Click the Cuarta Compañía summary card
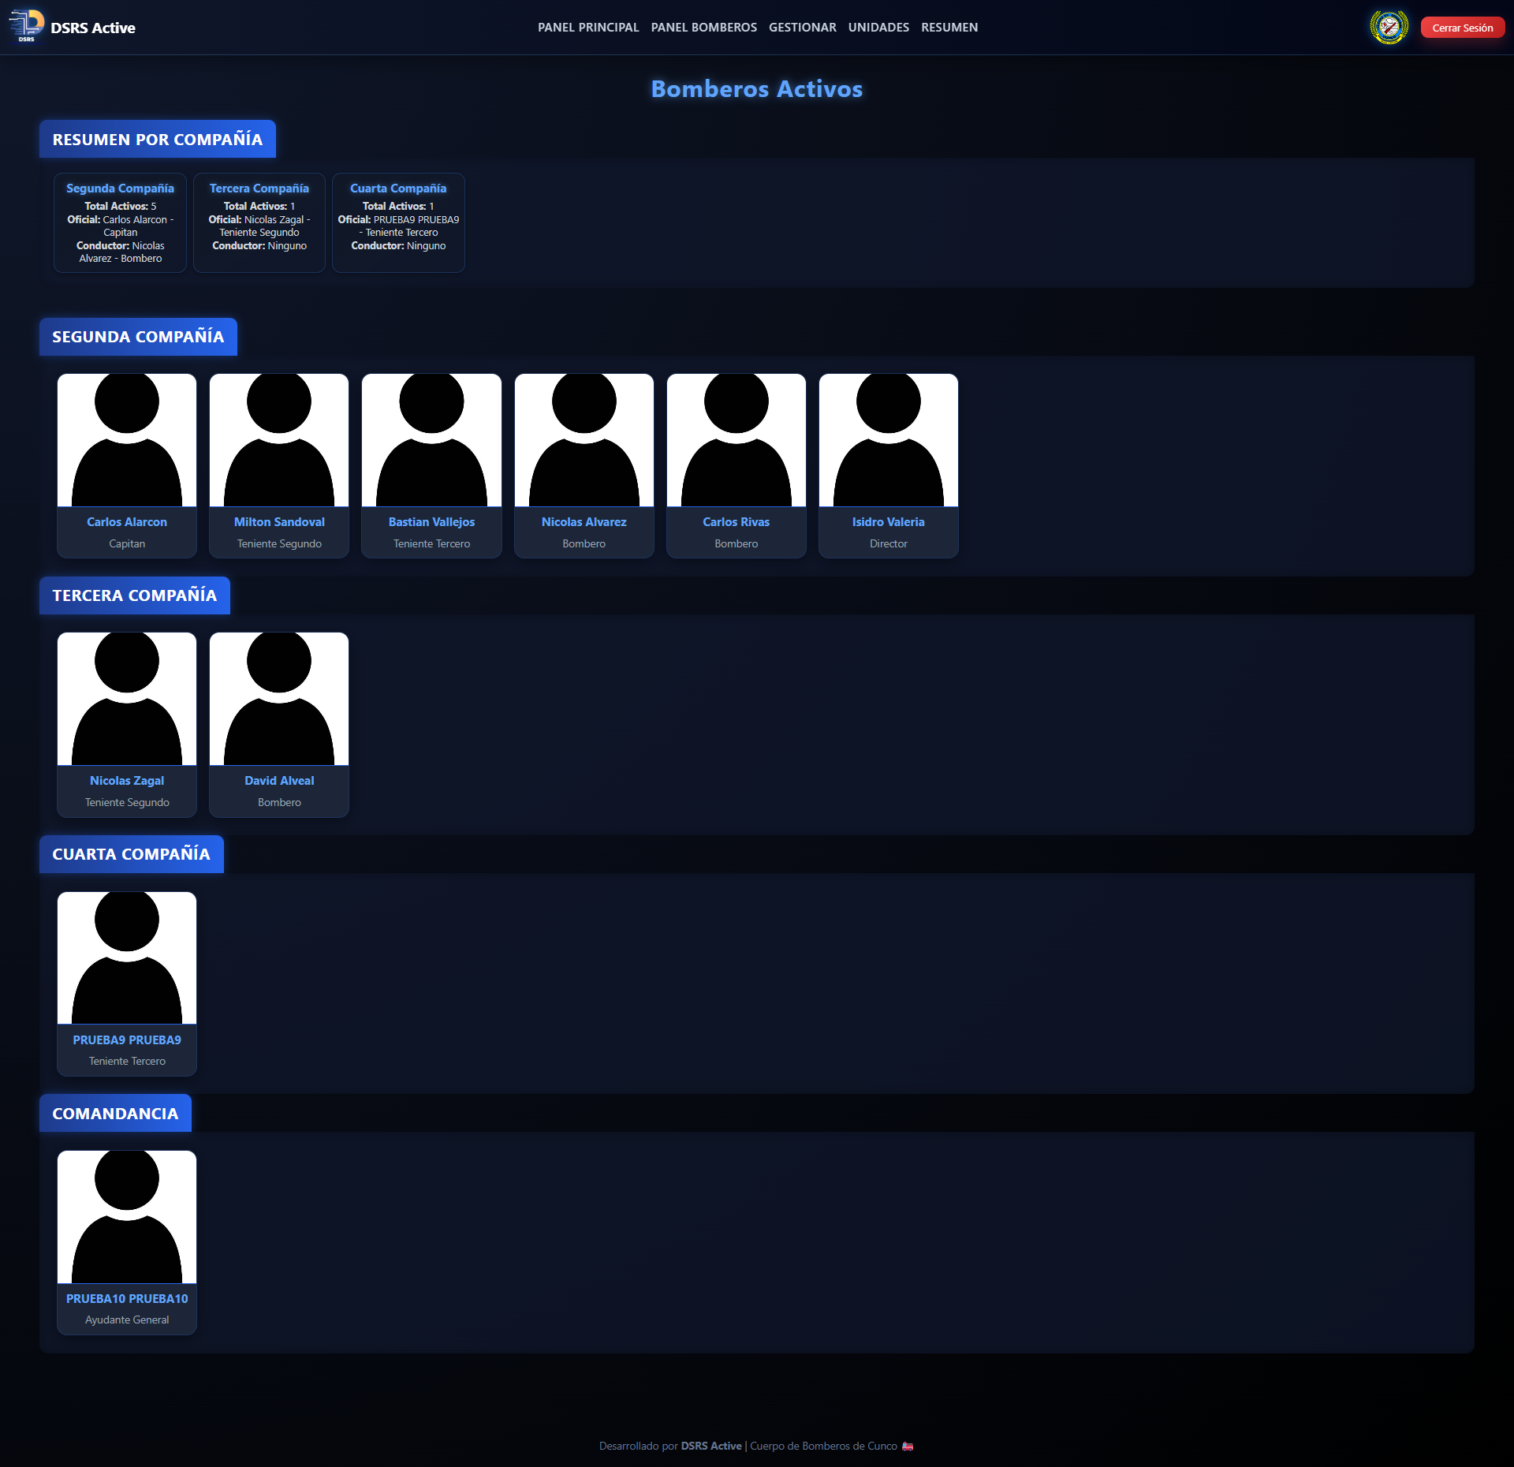This screenshot has height=1467, width=1514. 398,222
